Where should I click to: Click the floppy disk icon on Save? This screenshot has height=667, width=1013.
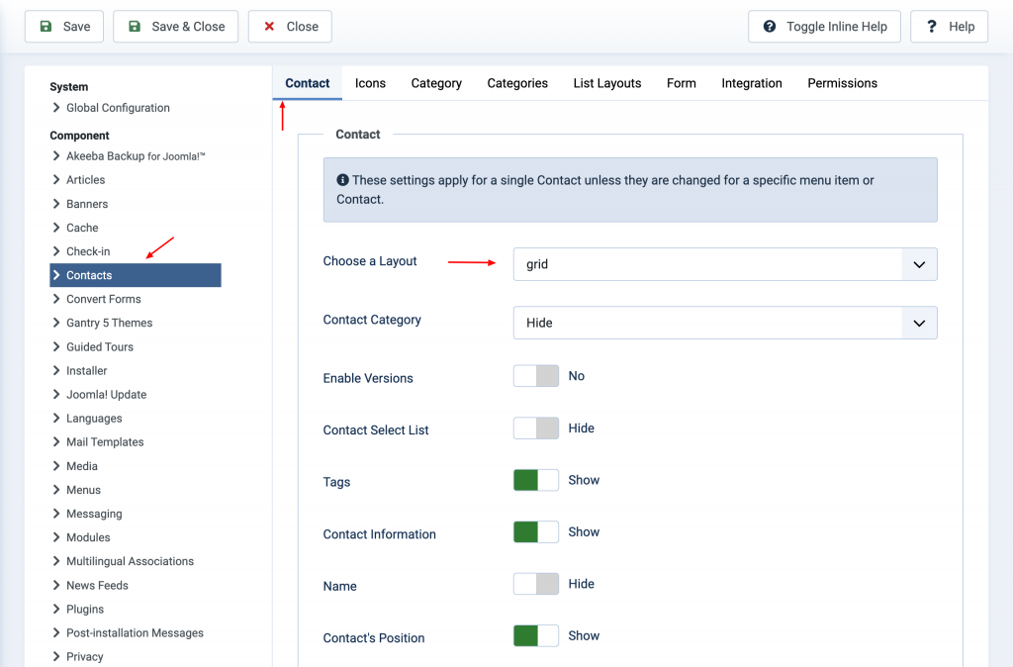[x=46, y=27]
